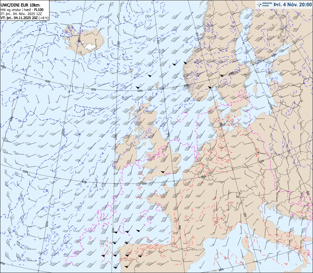This screenshot has width=313, height=273.
Task: Click the white glacier patch on Iceland
Action: pos(90,47)
